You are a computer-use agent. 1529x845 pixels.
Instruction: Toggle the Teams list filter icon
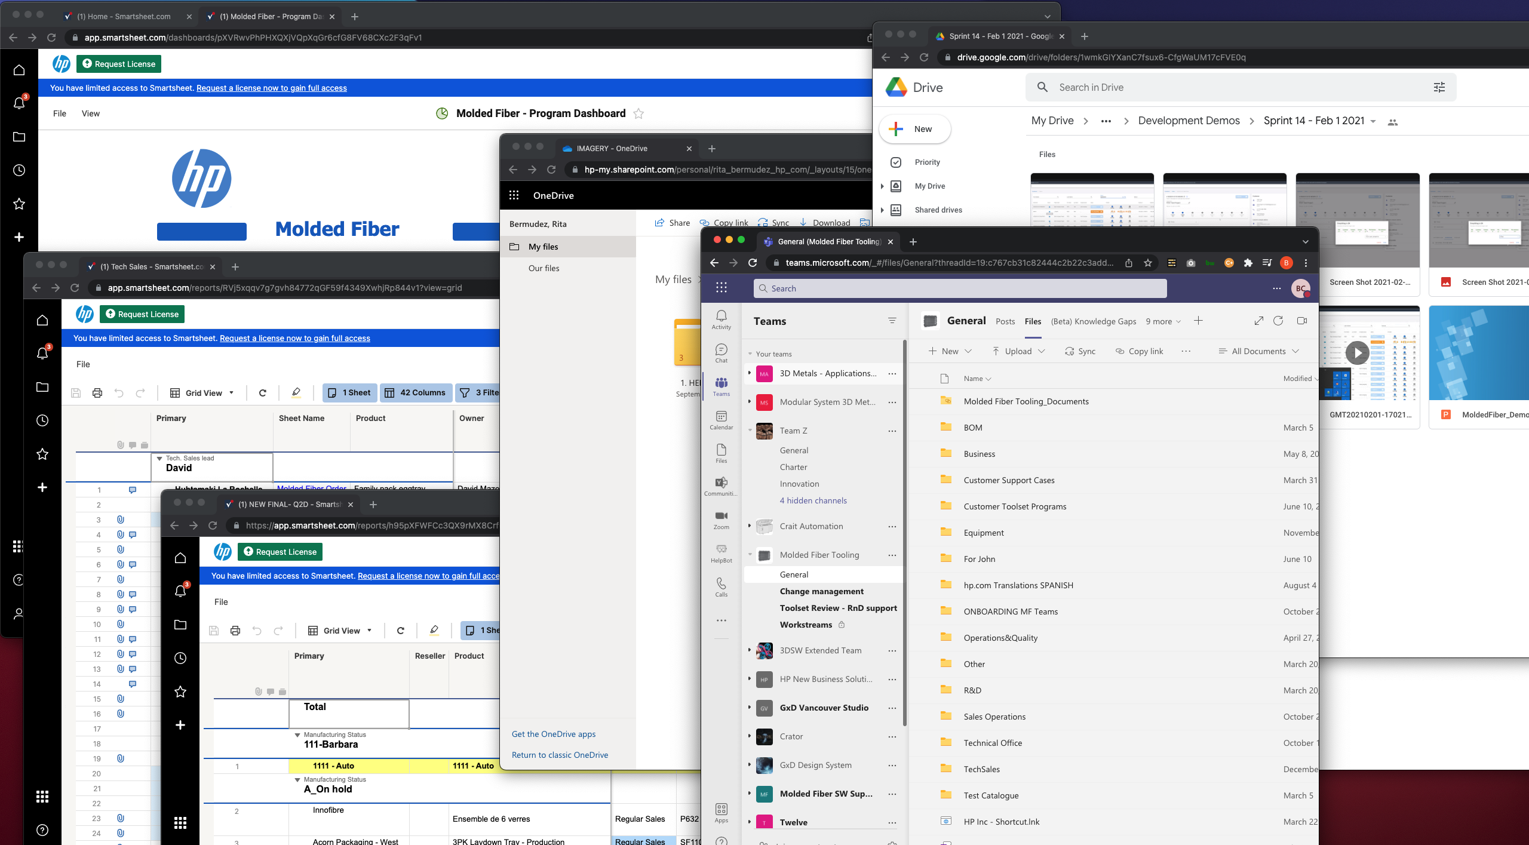pyautogui.click(x=892, y=321)
